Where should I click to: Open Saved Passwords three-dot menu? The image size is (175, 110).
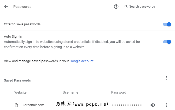[166, 78]
